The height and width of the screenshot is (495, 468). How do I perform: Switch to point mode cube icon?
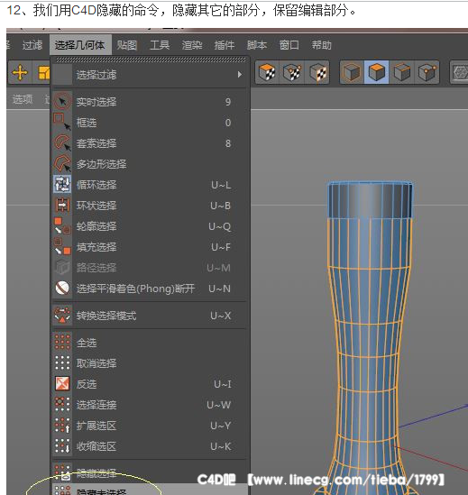coord(427,72)
